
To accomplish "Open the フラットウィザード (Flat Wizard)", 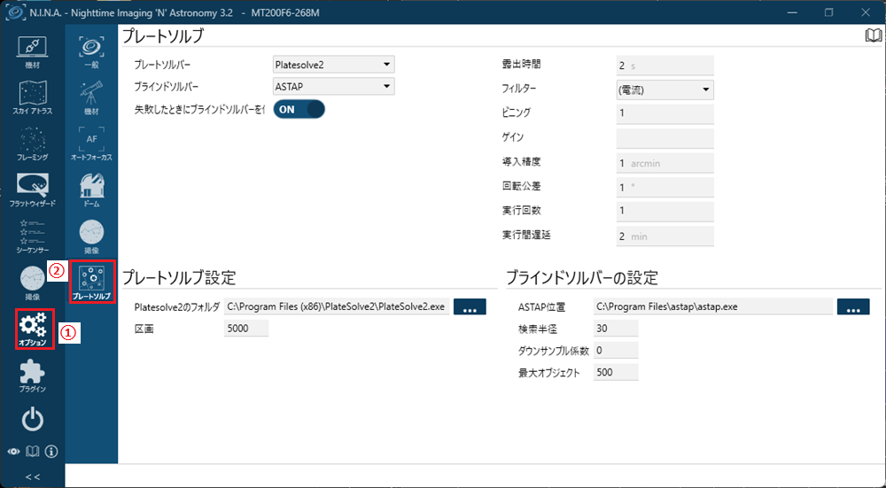I will point(33,190).
